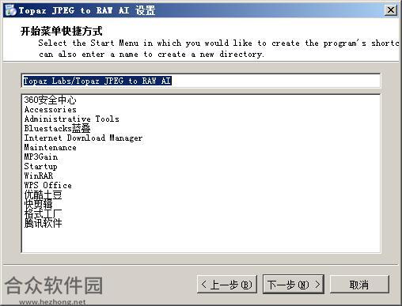
Task: Select the MP3Gain folder
Action: tap(41, 157)
